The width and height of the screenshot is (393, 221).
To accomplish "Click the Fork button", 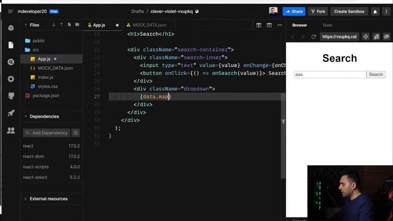I will (318, 12).
